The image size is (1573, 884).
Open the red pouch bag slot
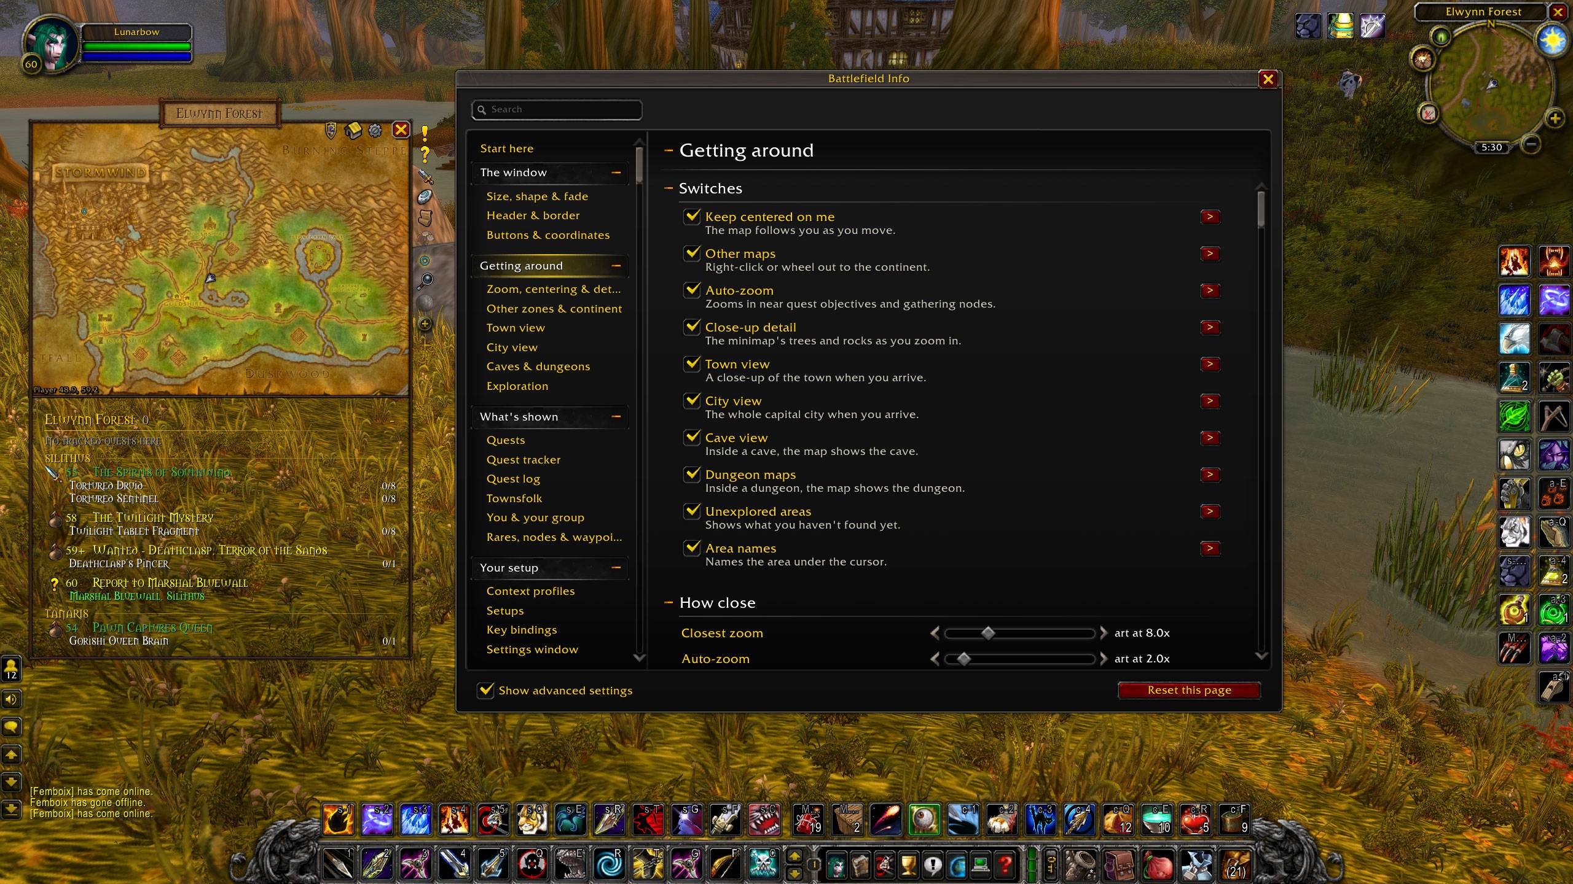click(x=1158, y=864)
